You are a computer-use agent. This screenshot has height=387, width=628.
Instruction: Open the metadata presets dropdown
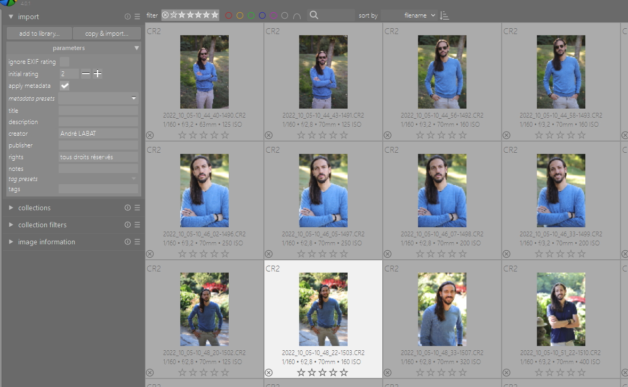point(134,98)
